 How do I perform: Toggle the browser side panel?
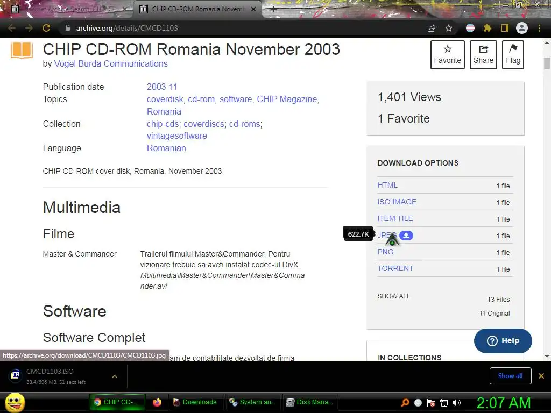[x=505, y=28]
